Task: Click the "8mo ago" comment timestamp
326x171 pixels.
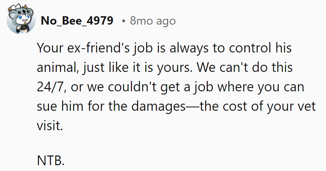Action: [x=153, y=21]
